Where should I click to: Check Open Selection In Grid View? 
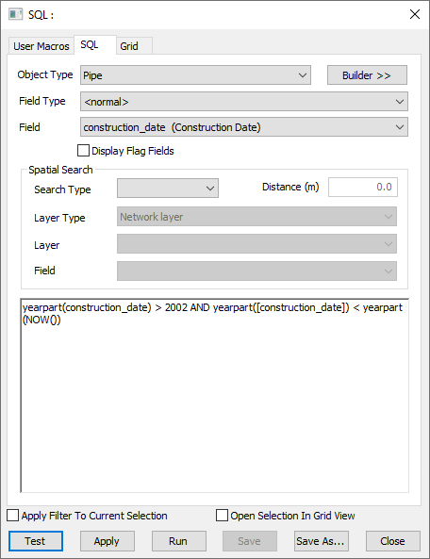pos(223,516)
